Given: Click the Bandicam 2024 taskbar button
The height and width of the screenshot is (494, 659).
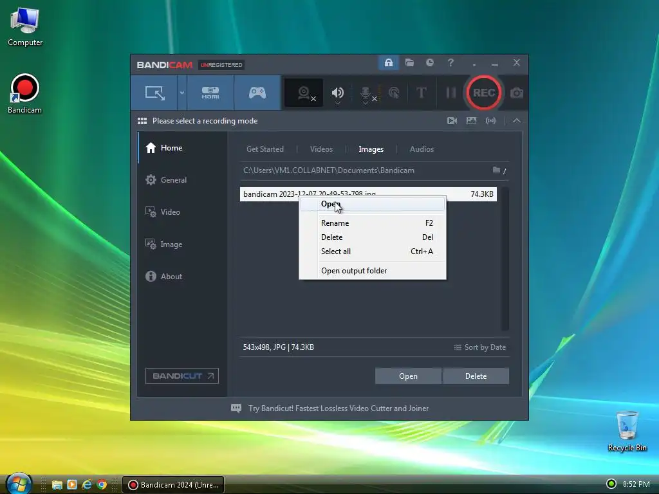Looking at the screenshot, I should (173, 485).
